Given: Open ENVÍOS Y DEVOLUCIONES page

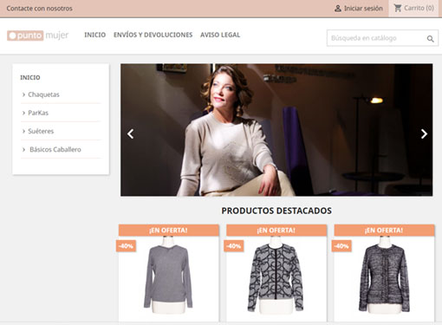Looking at the screenshot, I should point(153,35).
